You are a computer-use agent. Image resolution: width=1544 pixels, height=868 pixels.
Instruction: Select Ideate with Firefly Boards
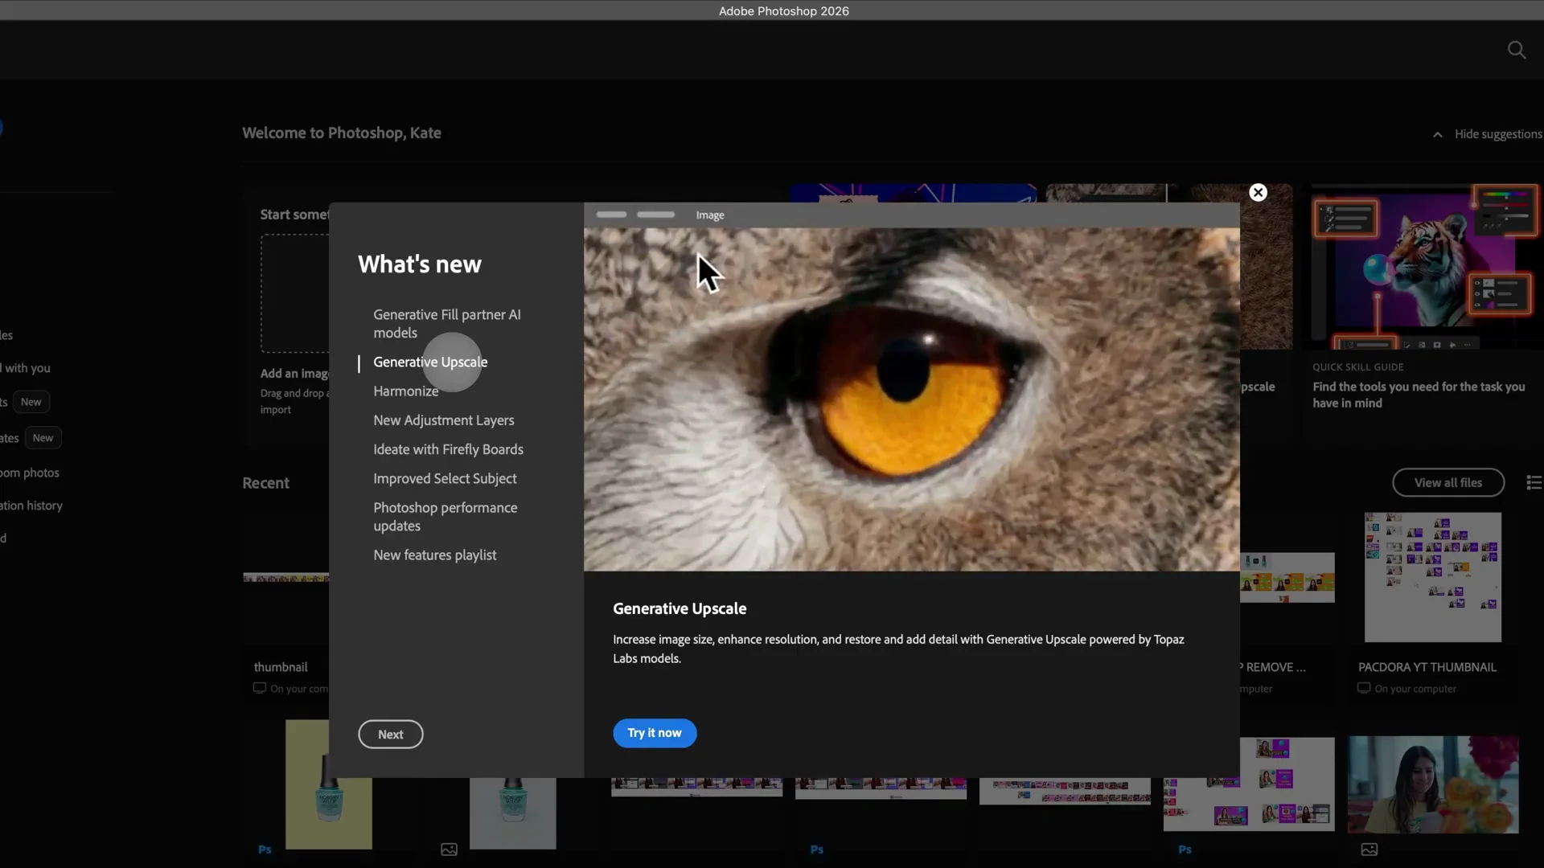point(448,449)
